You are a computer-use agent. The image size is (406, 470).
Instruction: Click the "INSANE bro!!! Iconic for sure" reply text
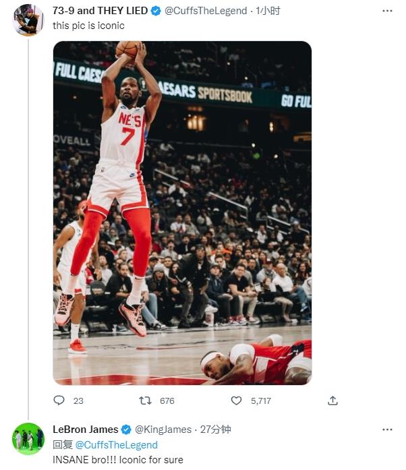pyautogui.click(x=118, y=460)
